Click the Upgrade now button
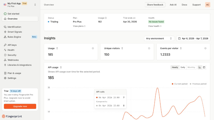 pos(20,106)
